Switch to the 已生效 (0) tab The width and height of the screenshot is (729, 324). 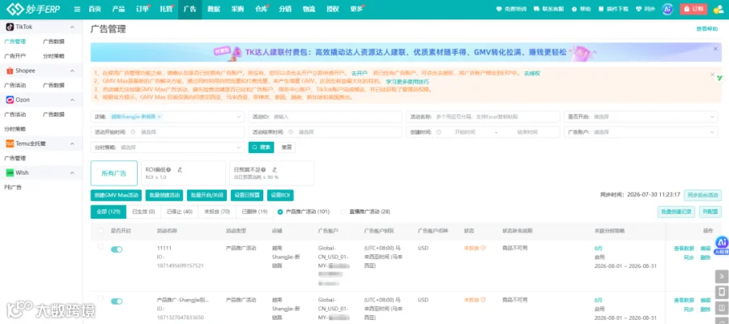143,211
